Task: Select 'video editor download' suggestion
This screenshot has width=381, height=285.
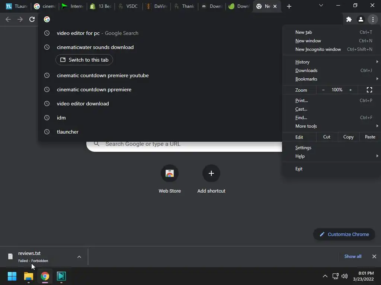Action: pos(160,104)
